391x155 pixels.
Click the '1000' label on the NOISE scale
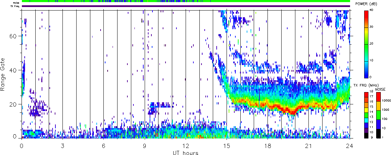(x=385, y=110)
